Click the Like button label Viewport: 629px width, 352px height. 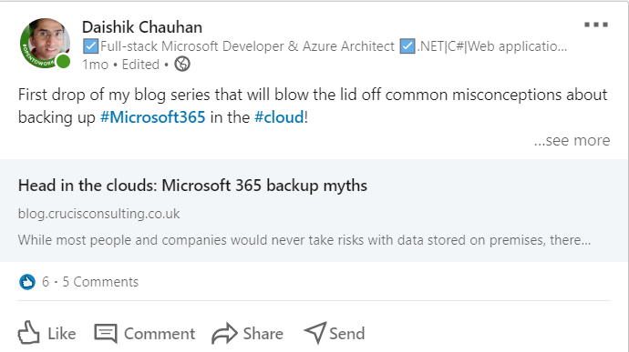click(62, 334)
